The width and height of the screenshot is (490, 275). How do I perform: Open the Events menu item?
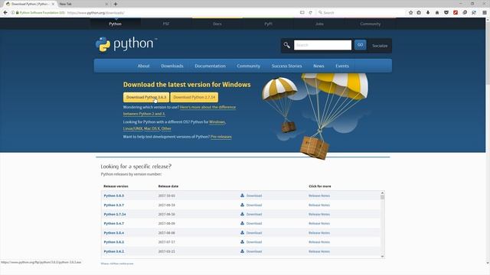coord(342,66)
